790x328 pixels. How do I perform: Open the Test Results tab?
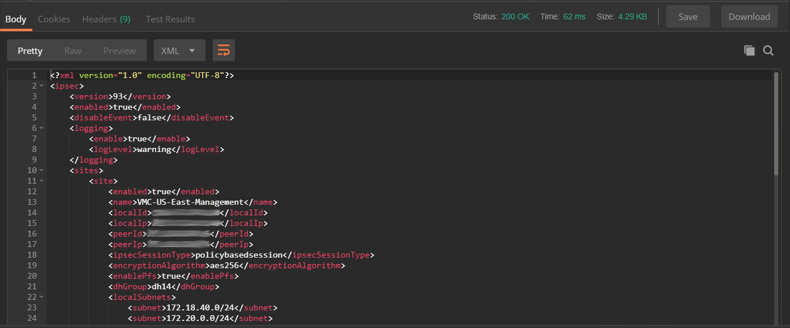170,19
